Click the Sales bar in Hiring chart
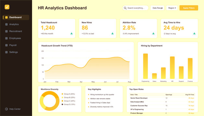 point(154,76)
